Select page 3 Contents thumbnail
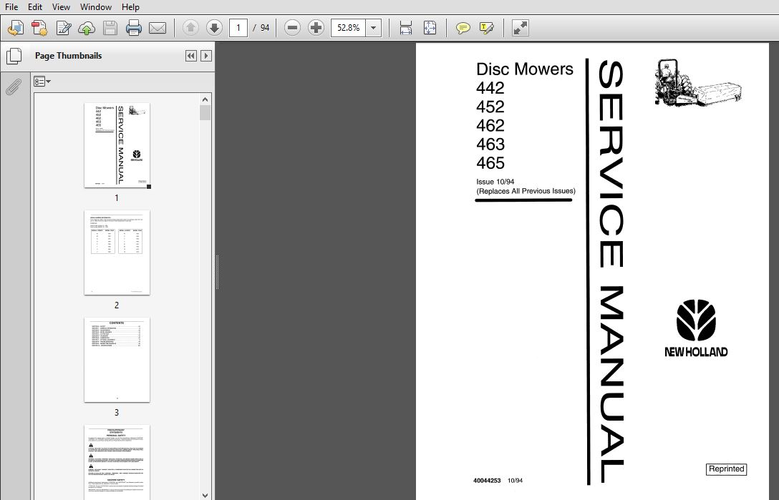This screenshot has height=500, width=779. coord(117,360)
